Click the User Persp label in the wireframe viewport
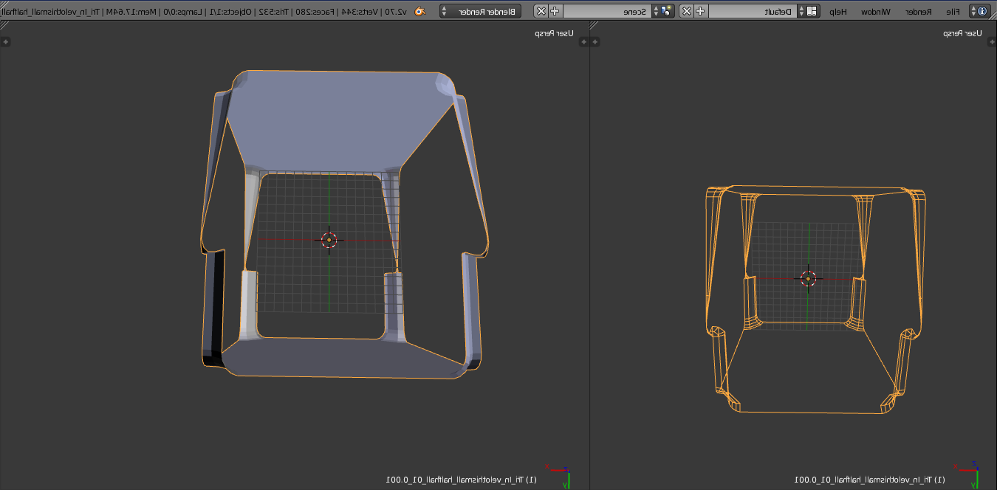Image resolution: width=997 pixels, height=490 pixels. (963, 33)
